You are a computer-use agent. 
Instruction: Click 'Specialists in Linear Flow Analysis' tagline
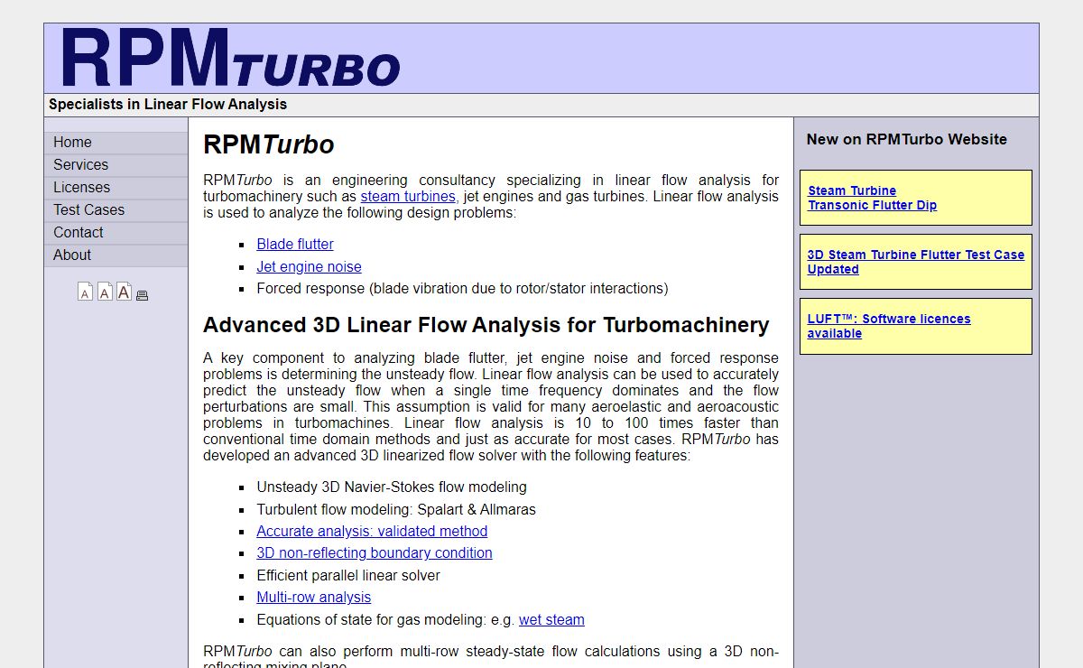point(168,104)
